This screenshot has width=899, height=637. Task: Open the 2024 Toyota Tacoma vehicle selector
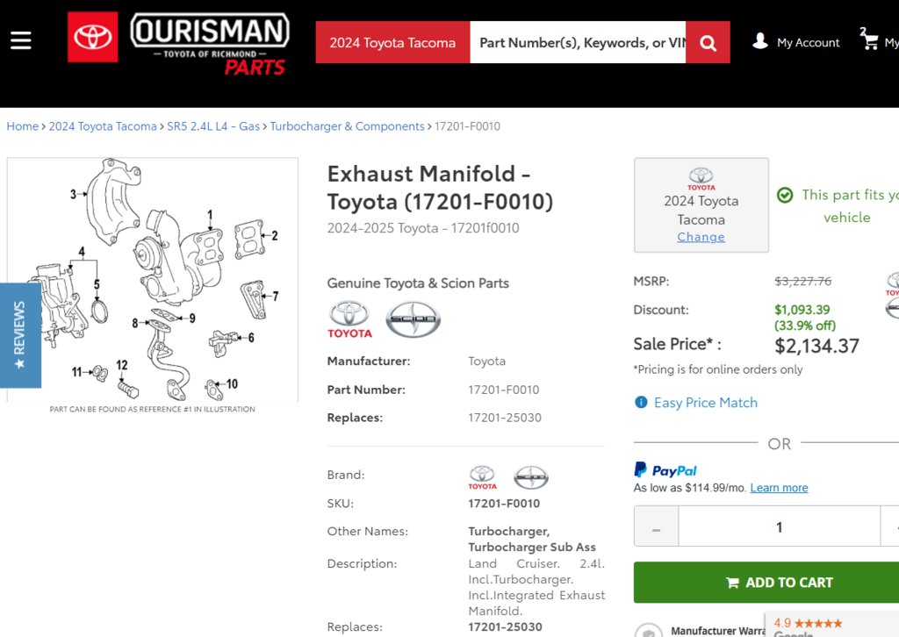[392, 42]
